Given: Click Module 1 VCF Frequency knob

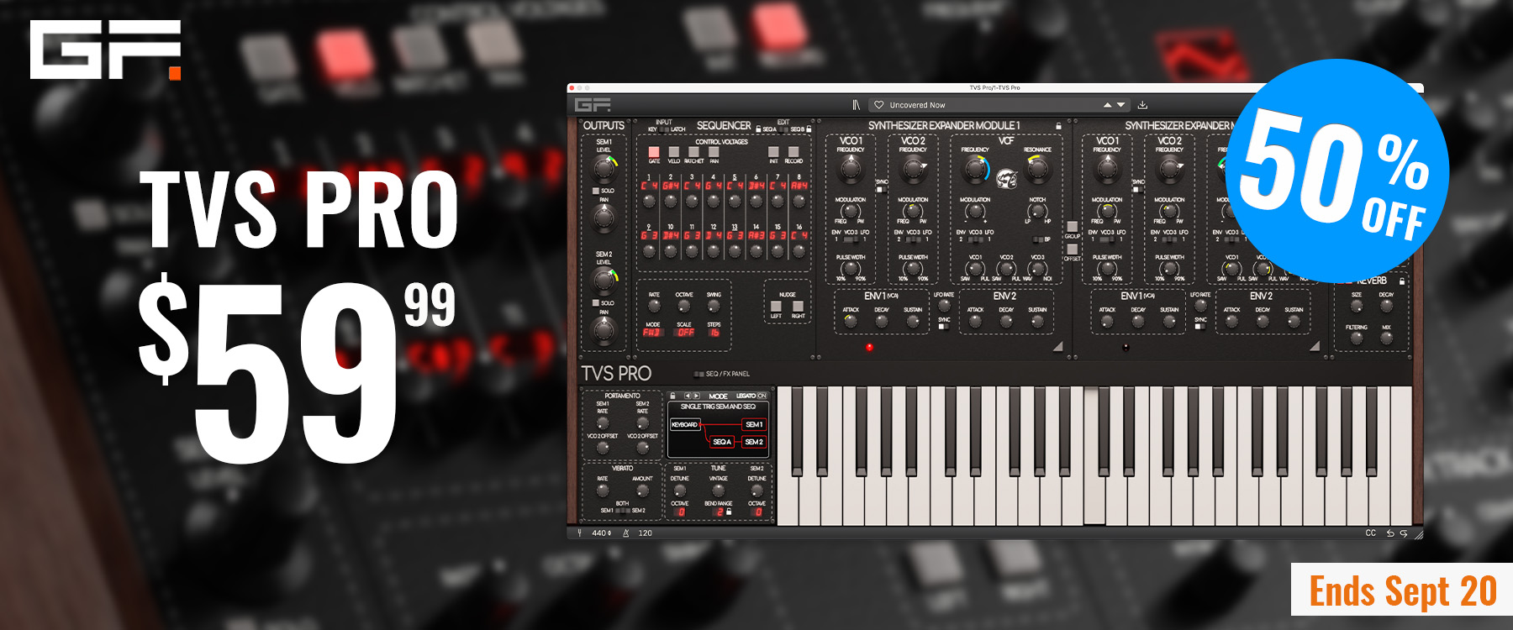Looking at the screenshot, I should 975,170.
